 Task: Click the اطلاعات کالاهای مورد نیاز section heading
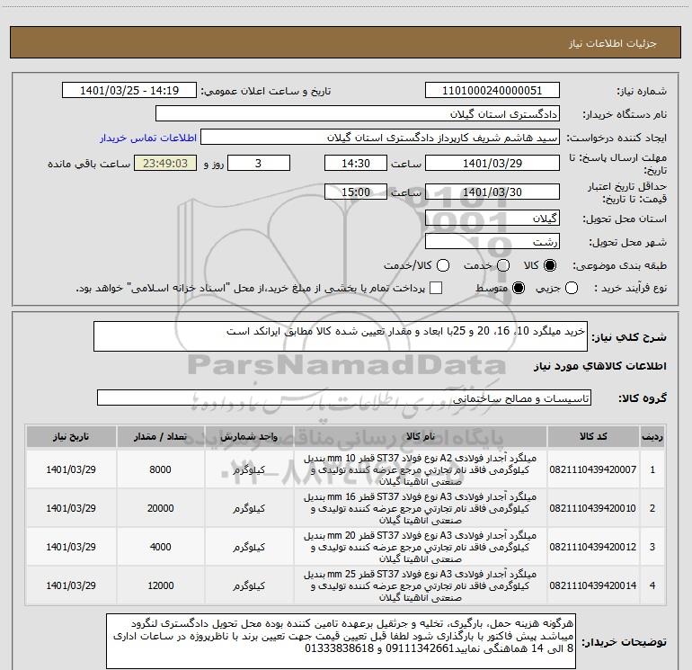coord(600,366)
